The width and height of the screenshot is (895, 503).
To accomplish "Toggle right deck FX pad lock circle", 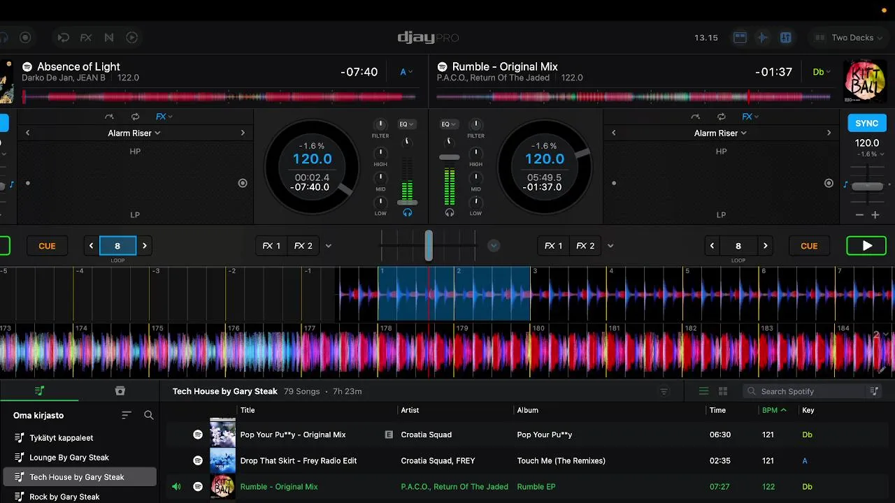I will click(x=829, y=183).
